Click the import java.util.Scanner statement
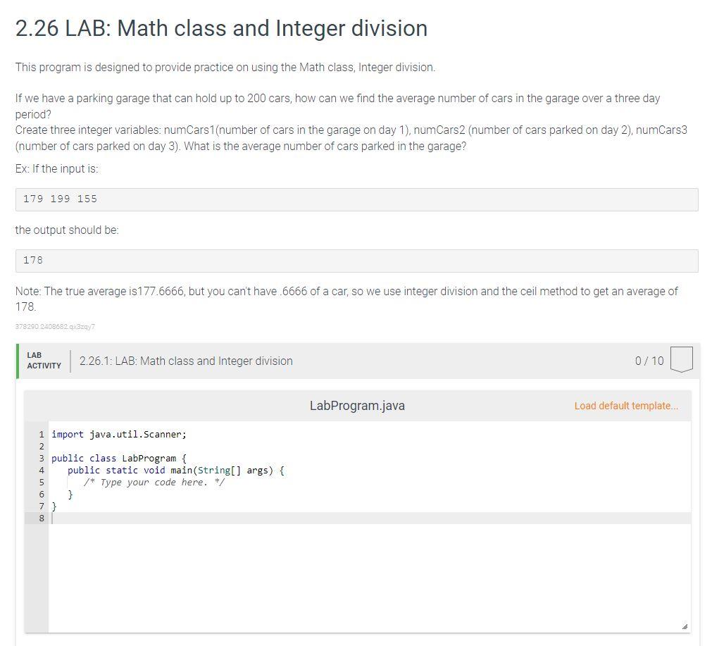 pos(118,434)
